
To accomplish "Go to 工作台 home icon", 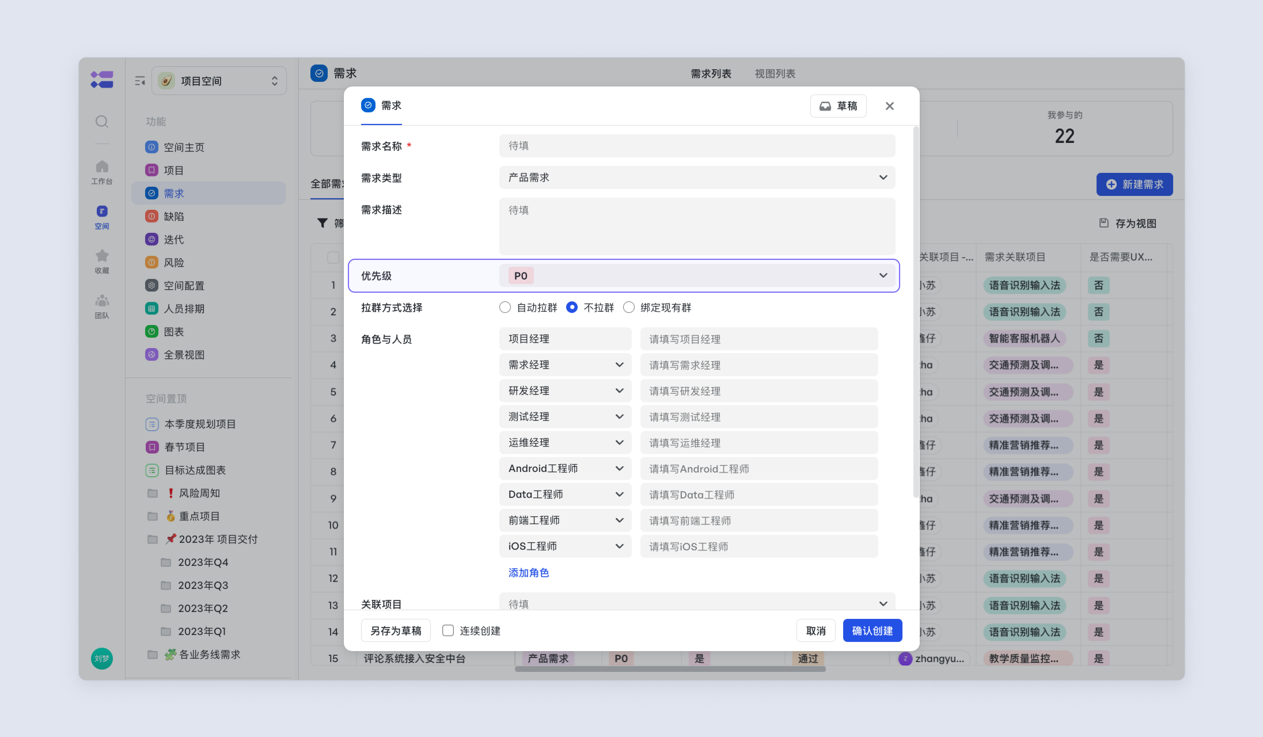I will pyautogui.click(x=102, y=172).
